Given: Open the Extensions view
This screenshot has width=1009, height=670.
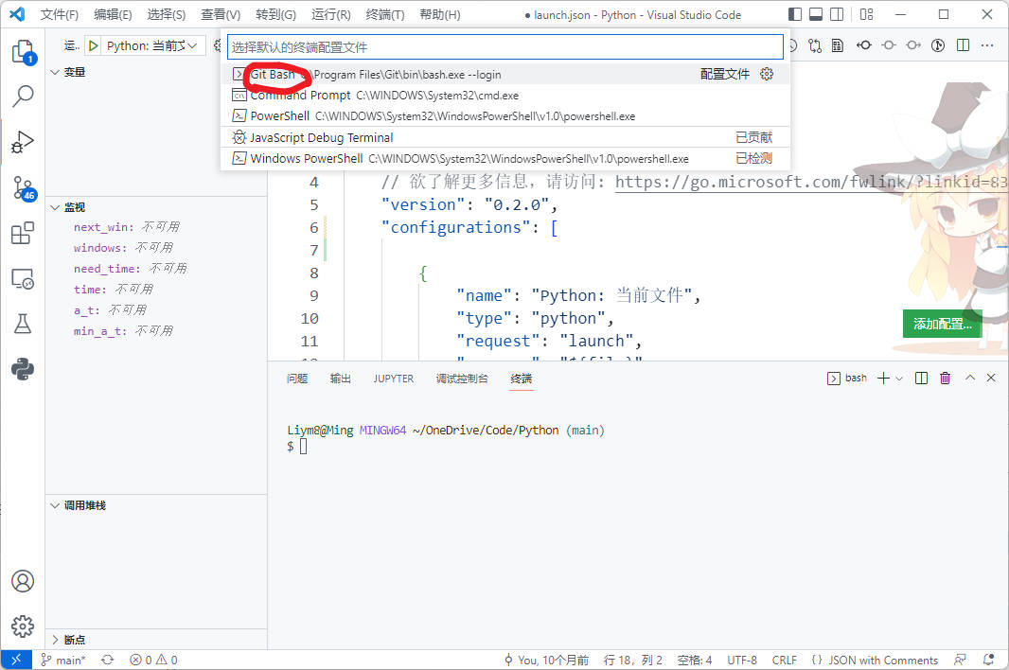Looking at the screenshot, I should (23, 233).
